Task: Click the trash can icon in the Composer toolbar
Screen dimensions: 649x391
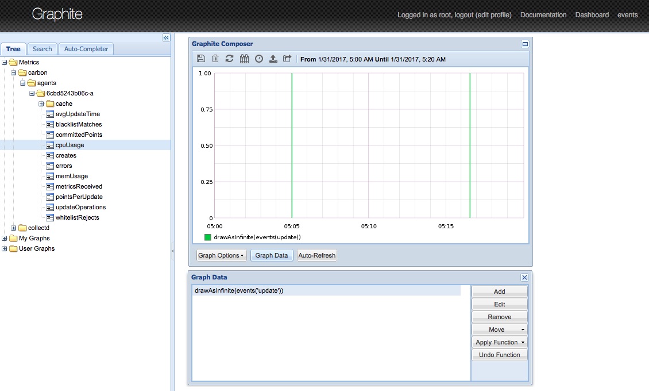Action: 215,59
